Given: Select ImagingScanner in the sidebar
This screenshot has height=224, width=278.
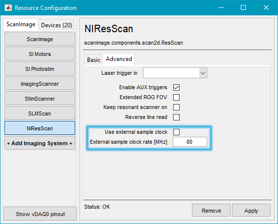Looking at the screenshot, I should point(40,84).
